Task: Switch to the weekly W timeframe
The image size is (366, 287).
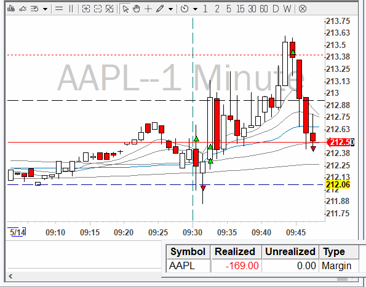Action: 287,9
